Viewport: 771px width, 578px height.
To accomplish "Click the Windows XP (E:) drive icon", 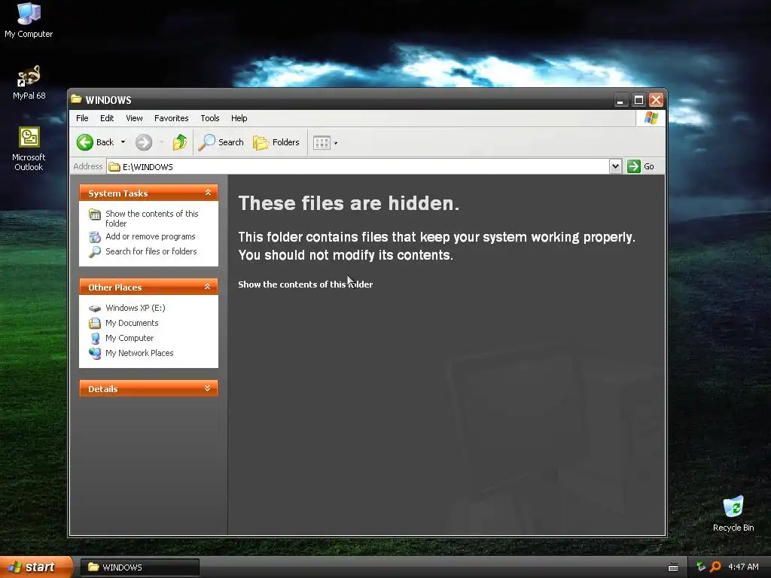I will (94, 308).
